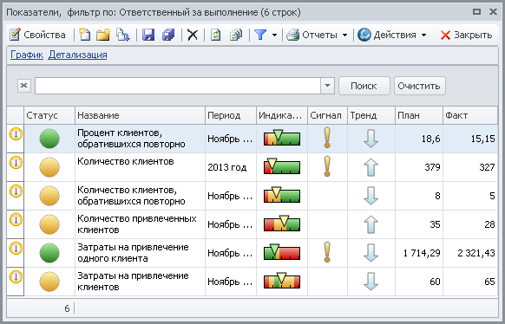Sort by the Период column header

(231, 115)
